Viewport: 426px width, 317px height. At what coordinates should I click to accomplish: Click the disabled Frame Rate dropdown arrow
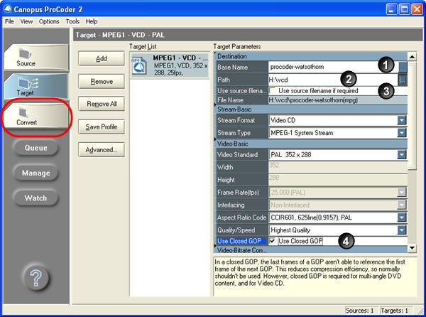tap(402, 192)
